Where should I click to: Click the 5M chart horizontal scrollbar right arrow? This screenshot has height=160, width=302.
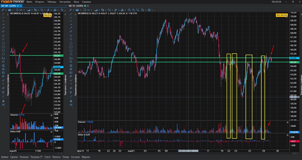click(x=62, y=153)
